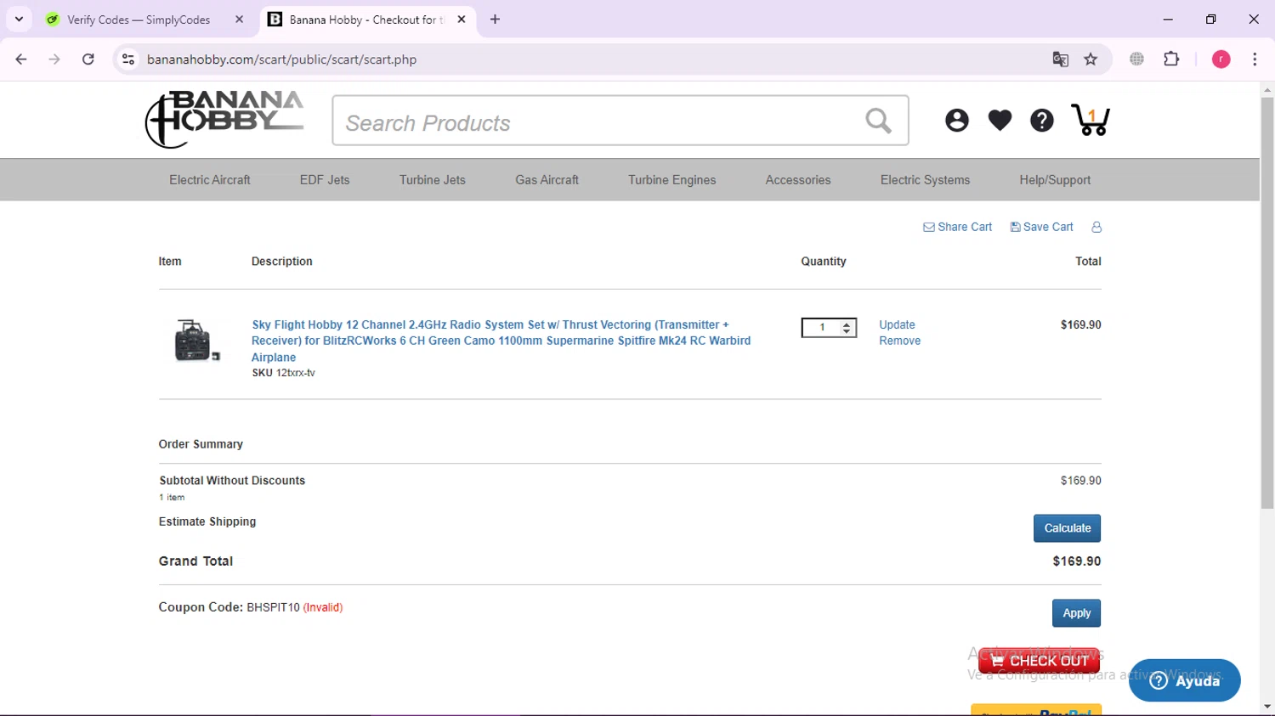Open the Turbine Jets menu

point(433,180)
